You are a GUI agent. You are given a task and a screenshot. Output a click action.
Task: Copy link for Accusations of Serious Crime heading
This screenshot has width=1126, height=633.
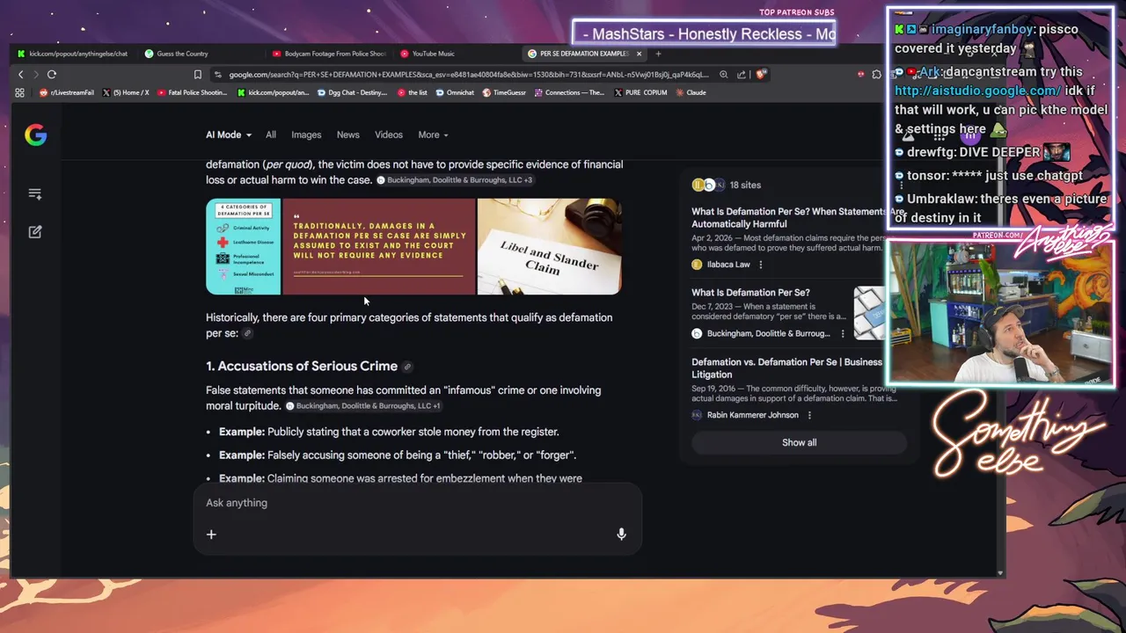(x=407, y=367)
